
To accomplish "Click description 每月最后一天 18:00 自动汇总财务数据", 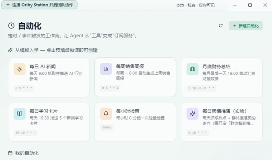I will click(228, 76).
